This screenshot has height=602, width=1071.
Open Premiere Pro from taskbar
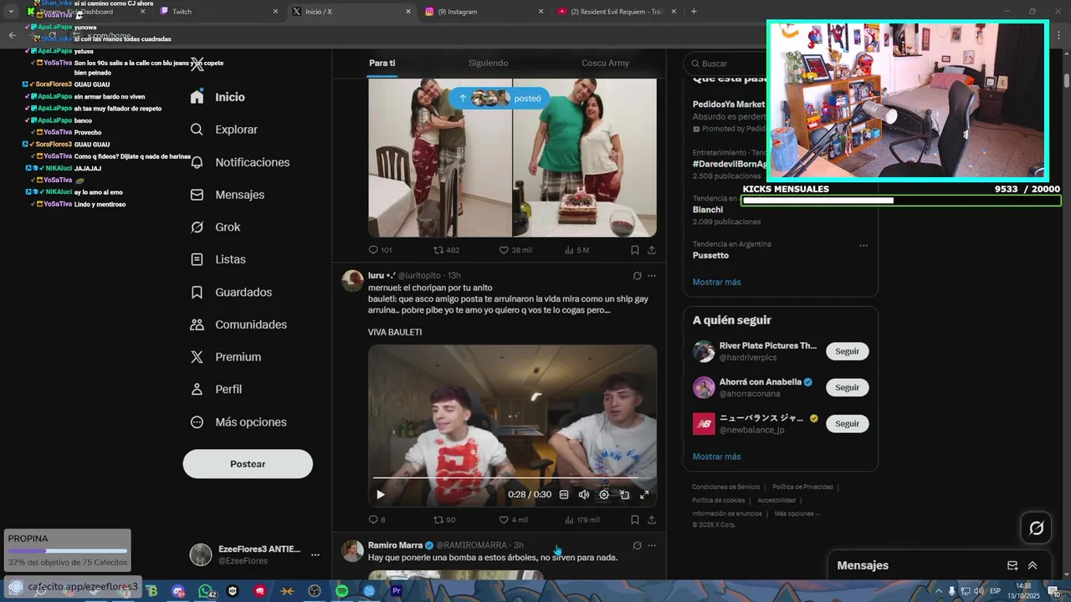397,591
